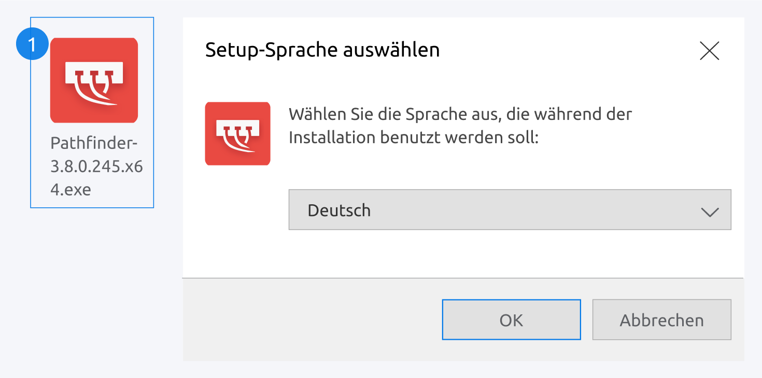Click the '4.exe' extension line of the file name
The image size is (762, 378).
point(70,189)
